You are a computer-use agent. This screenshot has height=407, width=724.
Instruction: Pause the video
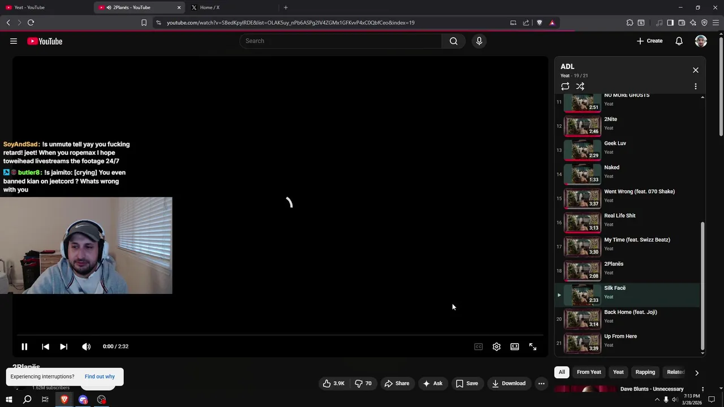click(x=24, y=347)
